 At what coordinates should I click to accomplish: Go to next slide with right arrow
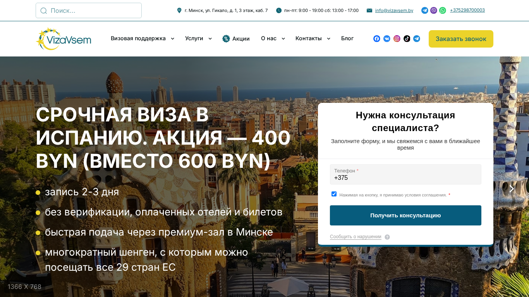click(x=512, y=189)
